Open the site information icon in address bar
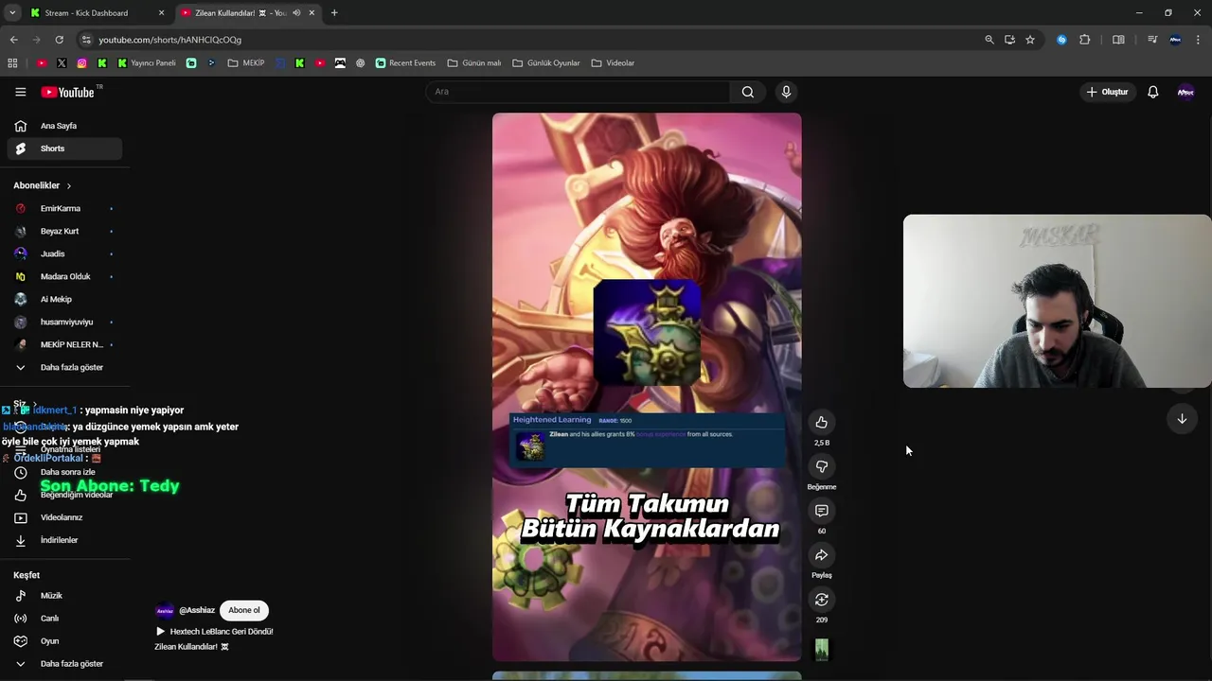 click(86, 40)
